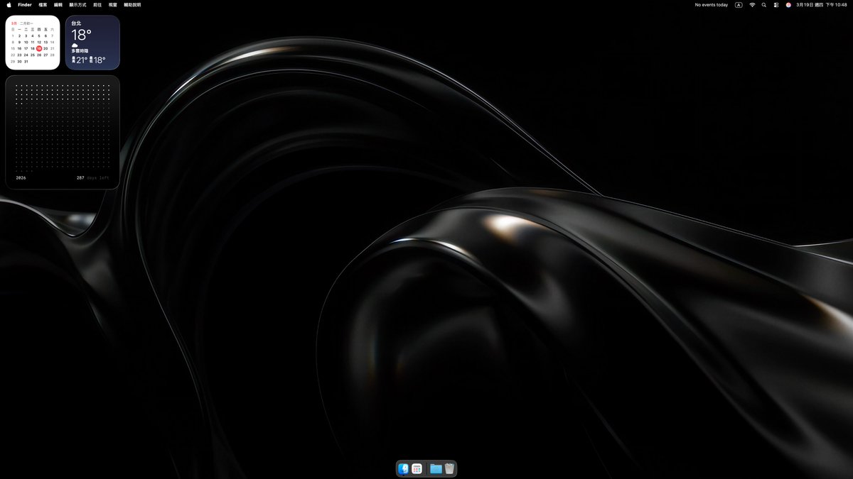This screenshot has height=479, width=853.
Task: Click the cloud icon in weather widget
Action: pyautogui.click(x=75, y=45)
